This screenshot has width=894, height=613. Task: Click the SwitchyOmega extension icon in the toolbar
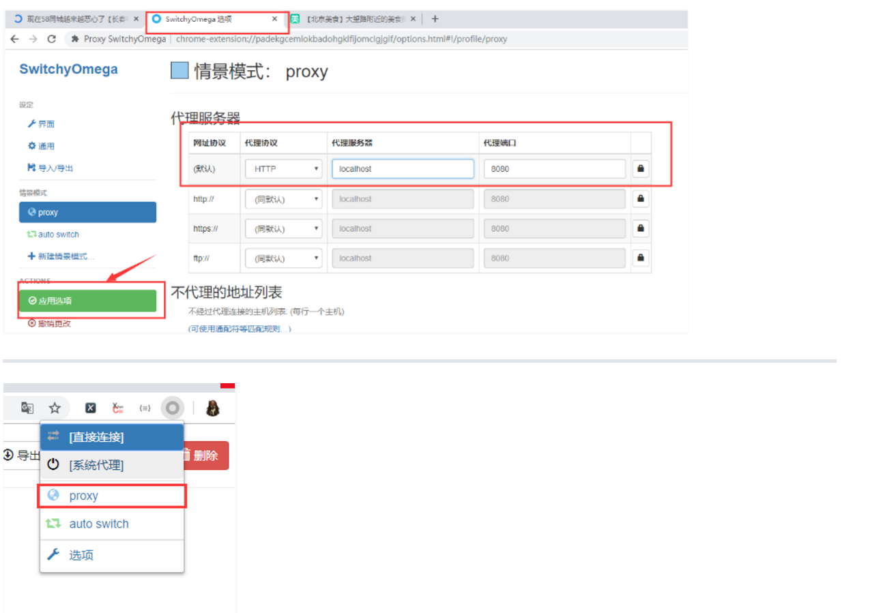172,408
